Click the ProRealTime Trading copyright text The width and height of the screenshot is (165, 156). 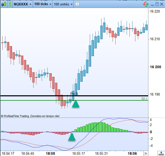(x=15, y=116)
